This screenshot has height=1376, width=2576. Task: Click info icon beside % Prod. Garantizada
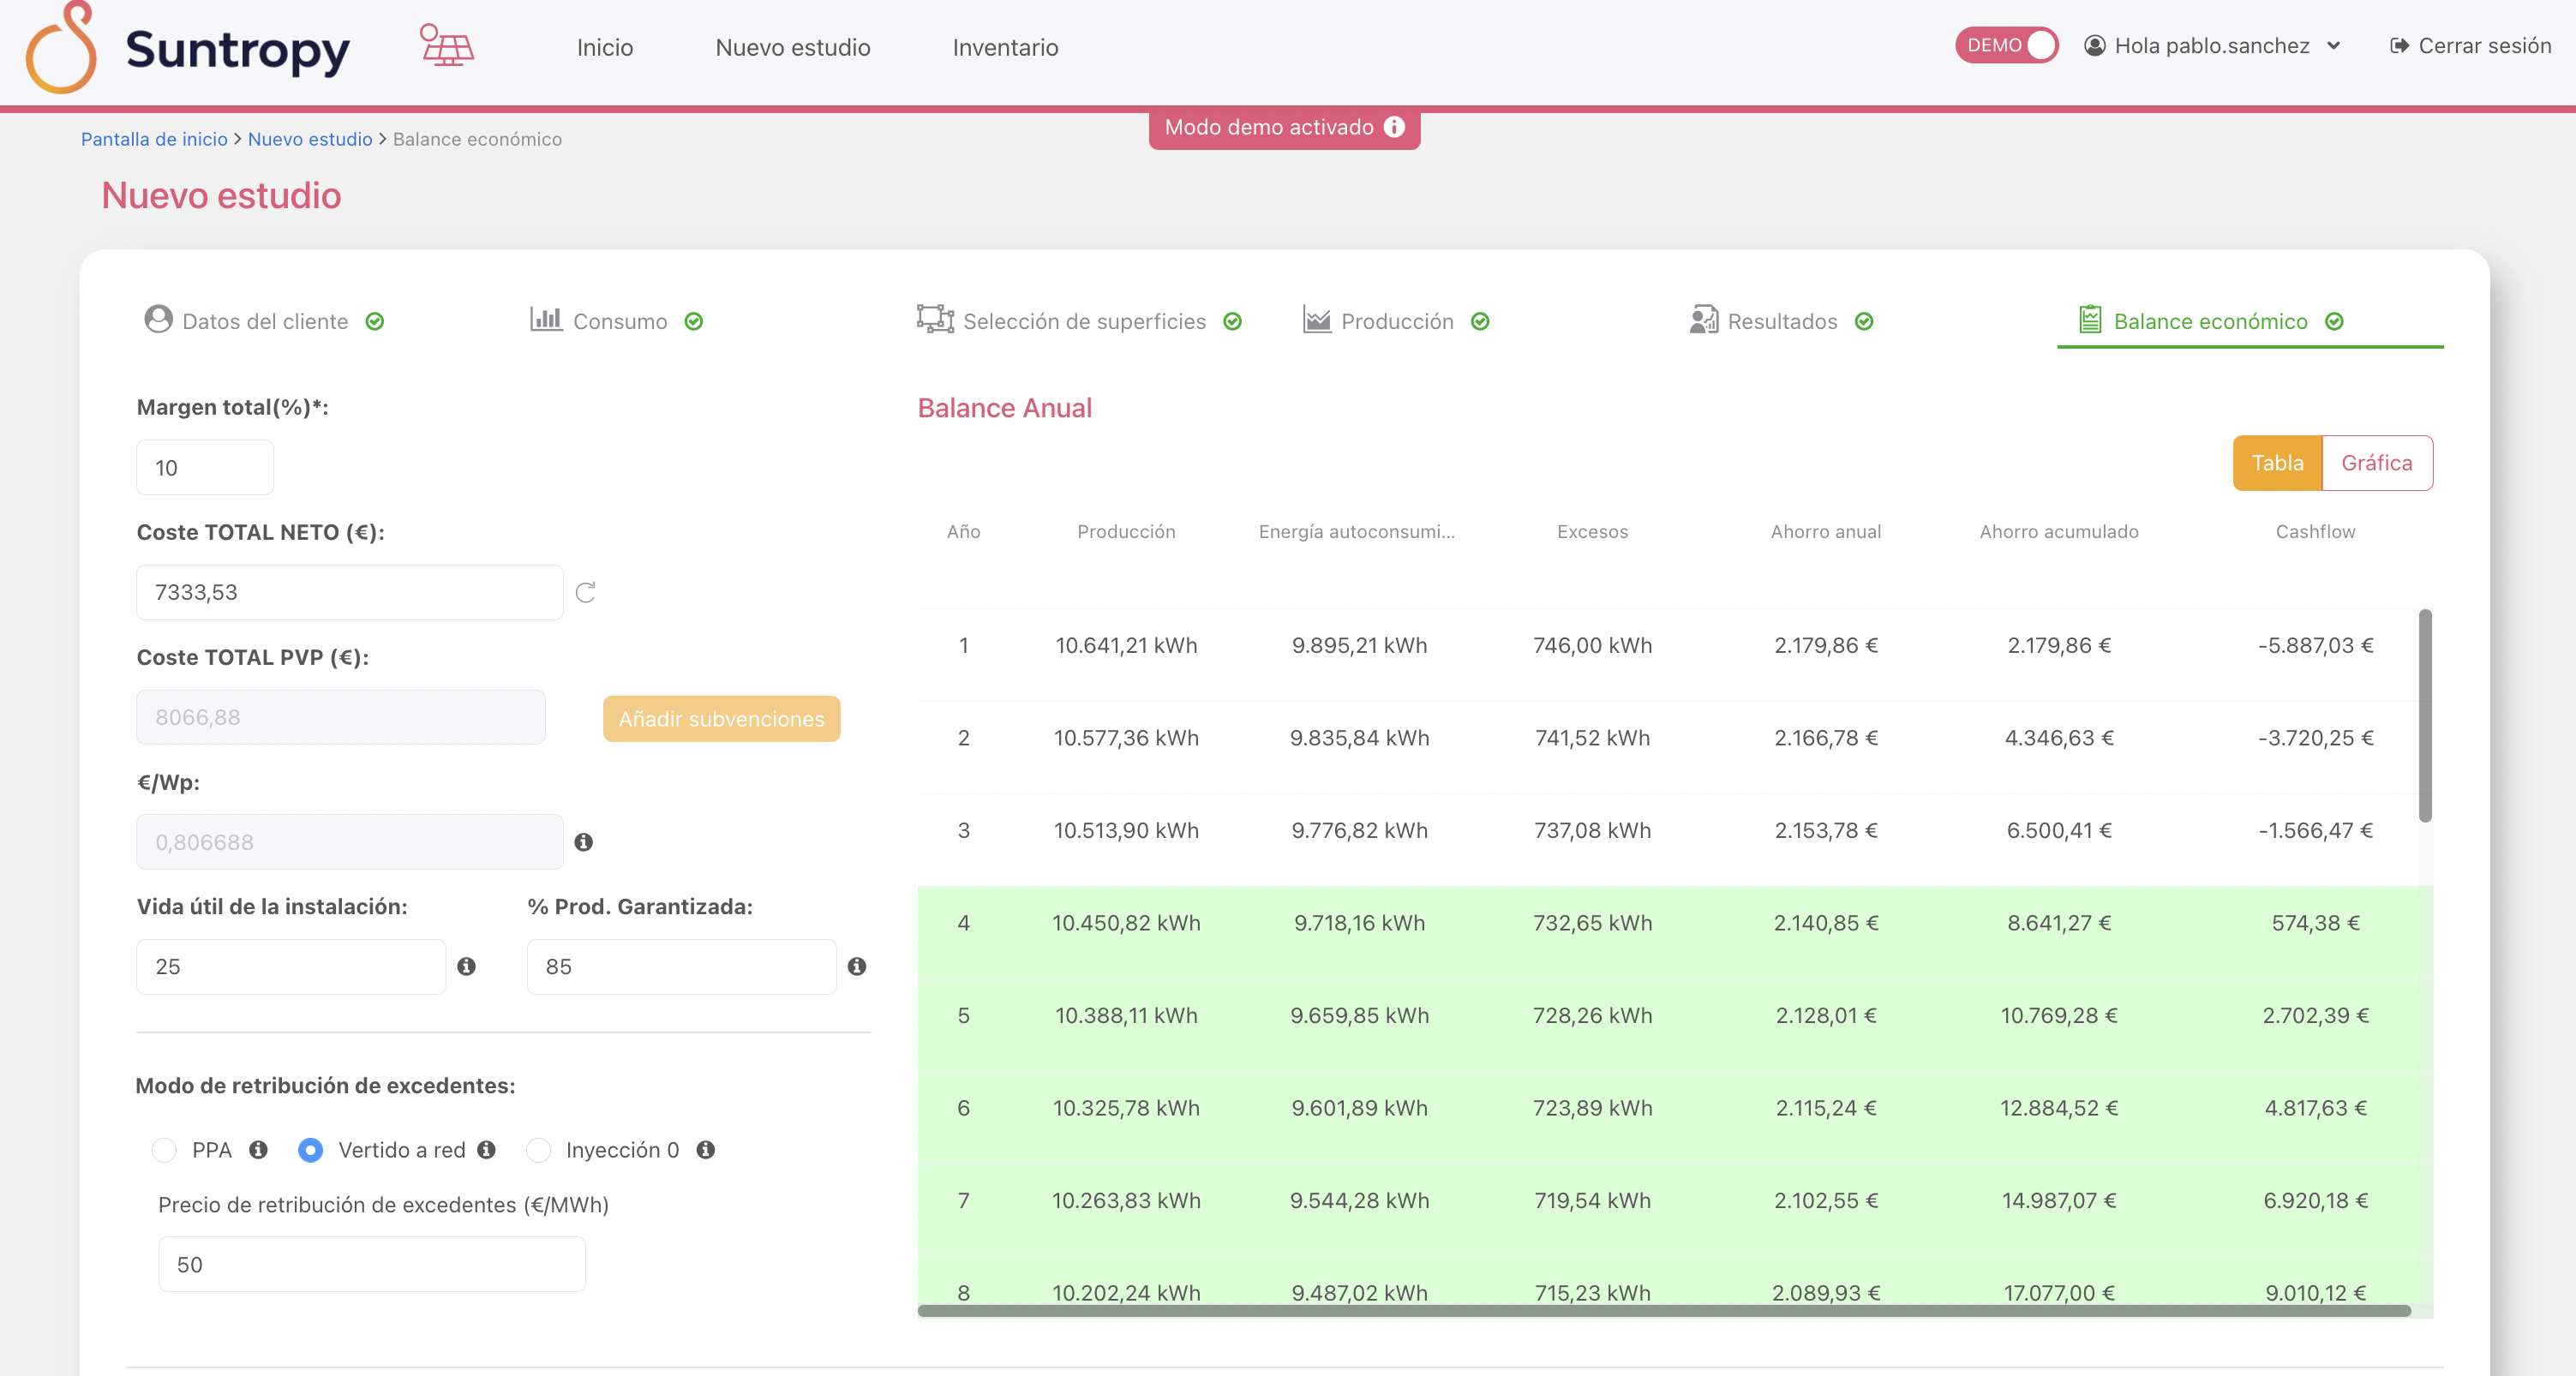(857, 966)
